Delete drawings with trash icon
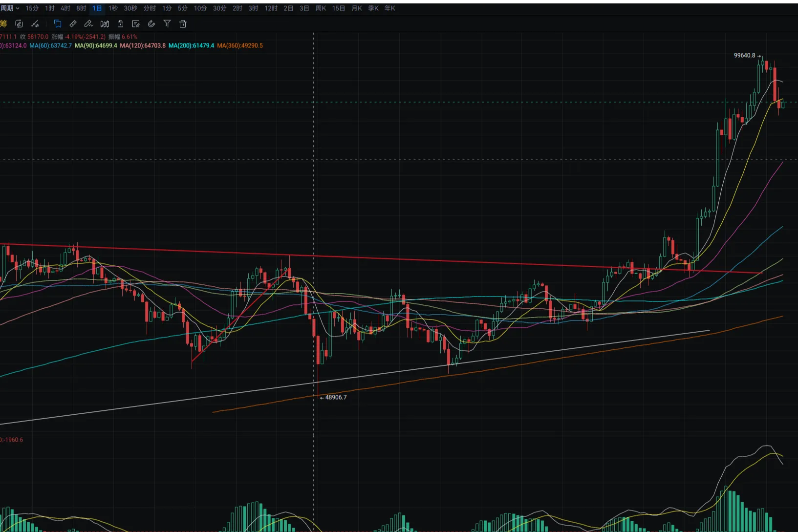The image size is (798, 532). click(183, 23)
